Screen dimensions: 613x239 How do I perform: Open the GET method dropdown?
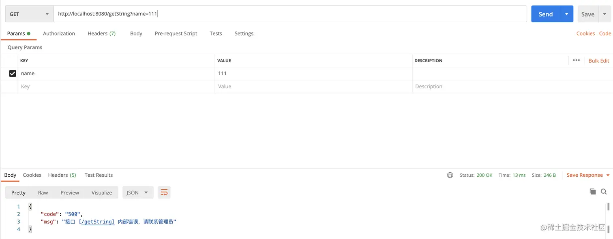(x=29, y=14)
